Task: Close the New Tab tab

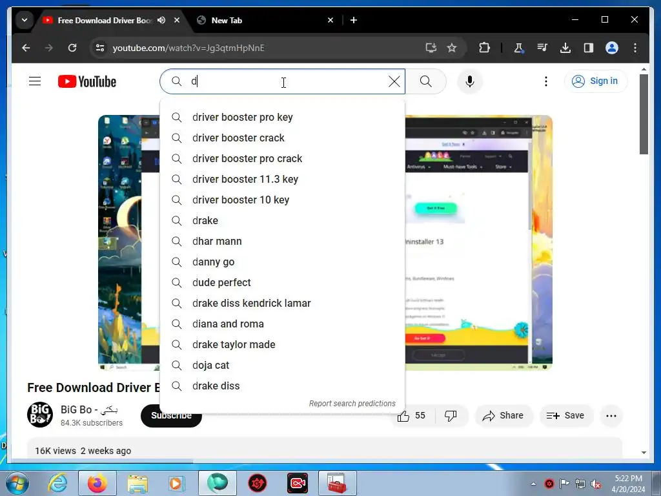Action: [x=330, y=20]
